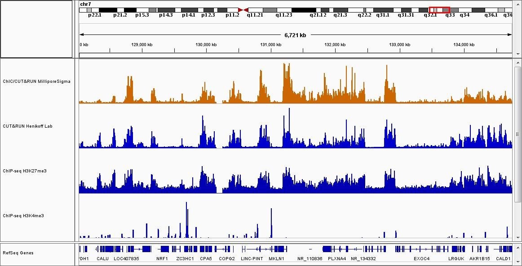This screenshot has height=266, width=522.
Task: Jump to the p21.2 cytoband on the ideogram
Action: coord(120,10)
